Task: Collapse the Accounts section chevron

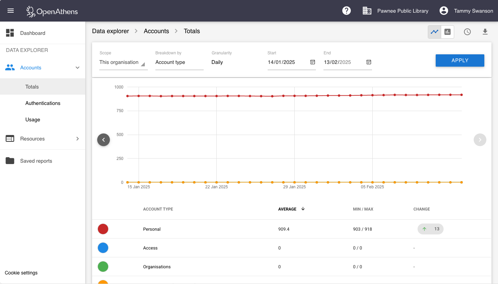Action: (77, 68)
